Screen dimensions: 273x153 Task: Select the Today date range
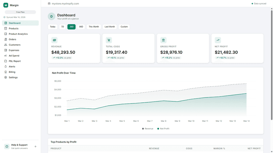(53, 27)
